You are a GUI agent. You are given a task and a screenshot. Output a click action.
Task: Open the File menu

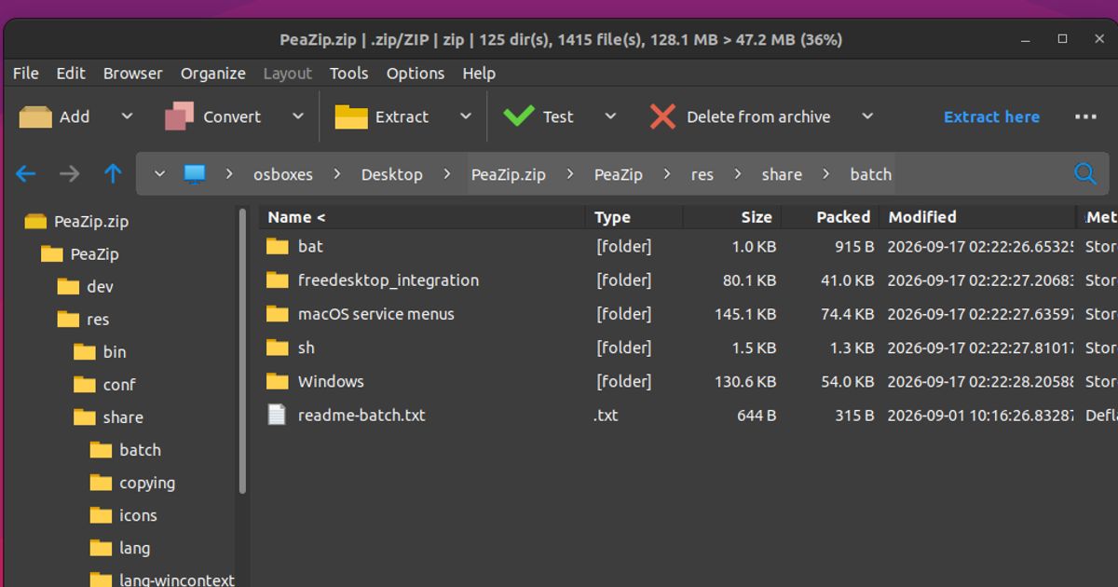(26, 73)
